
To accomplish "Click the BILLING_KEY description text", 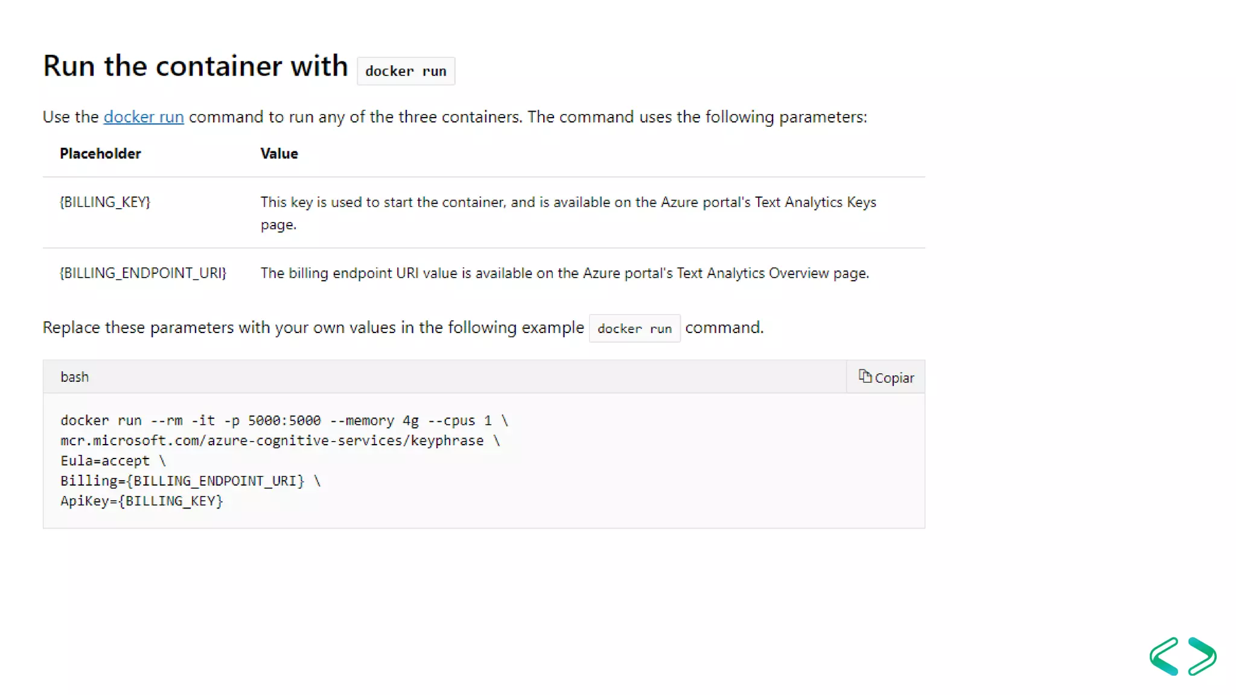I will 568,213.
